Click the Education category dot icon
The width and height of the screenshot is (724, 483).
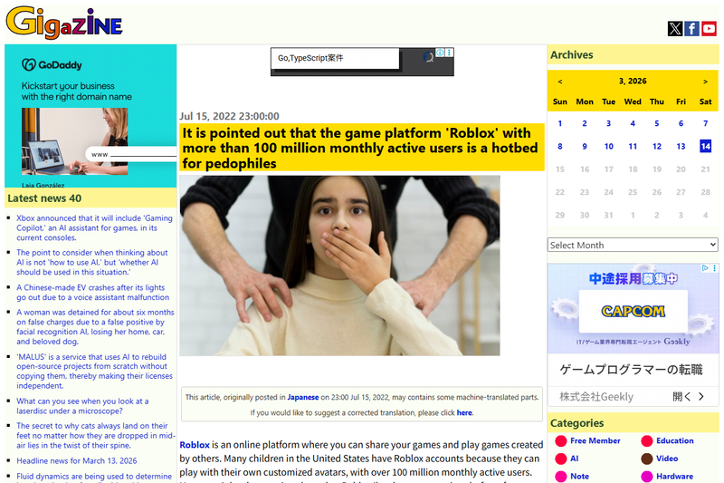[647, 441]
